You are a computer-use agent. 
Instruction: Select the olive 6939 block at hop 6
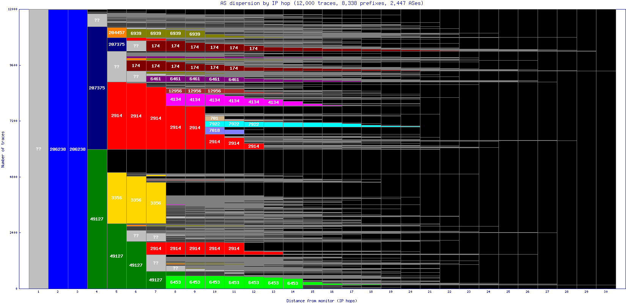click(x=136, y=33)
